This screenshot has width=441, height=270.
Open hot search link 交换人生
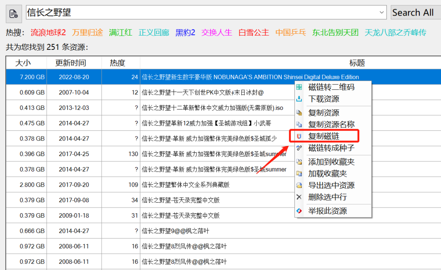pyautogui.click(x=216, y=33)
